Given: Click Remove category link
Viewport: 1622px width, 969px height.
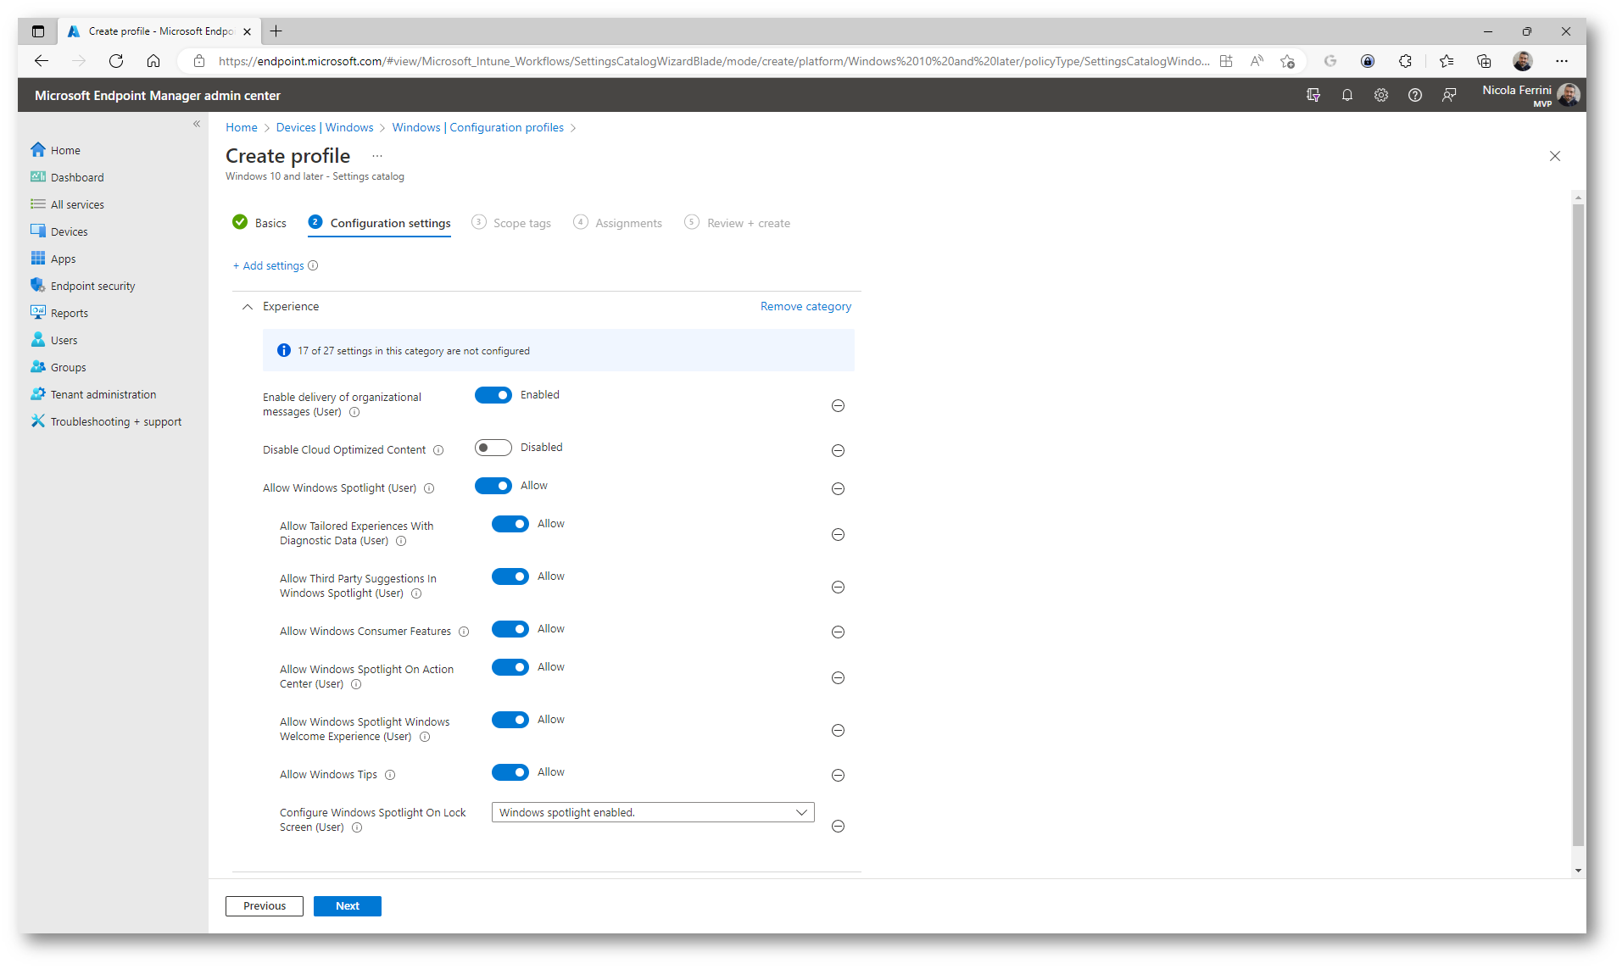Looking at the screenshot, I should (805, 306).
